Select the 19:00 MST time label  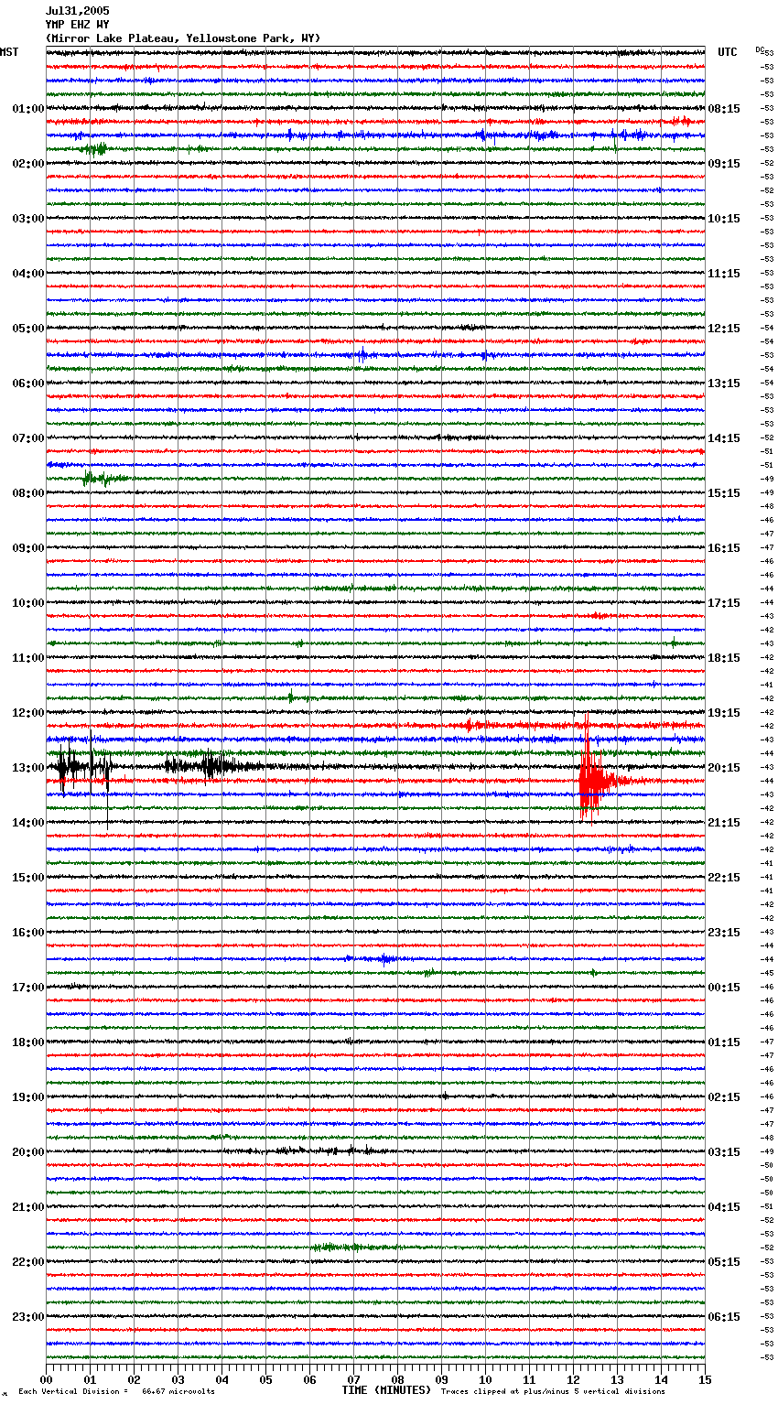coord(28,1097)
